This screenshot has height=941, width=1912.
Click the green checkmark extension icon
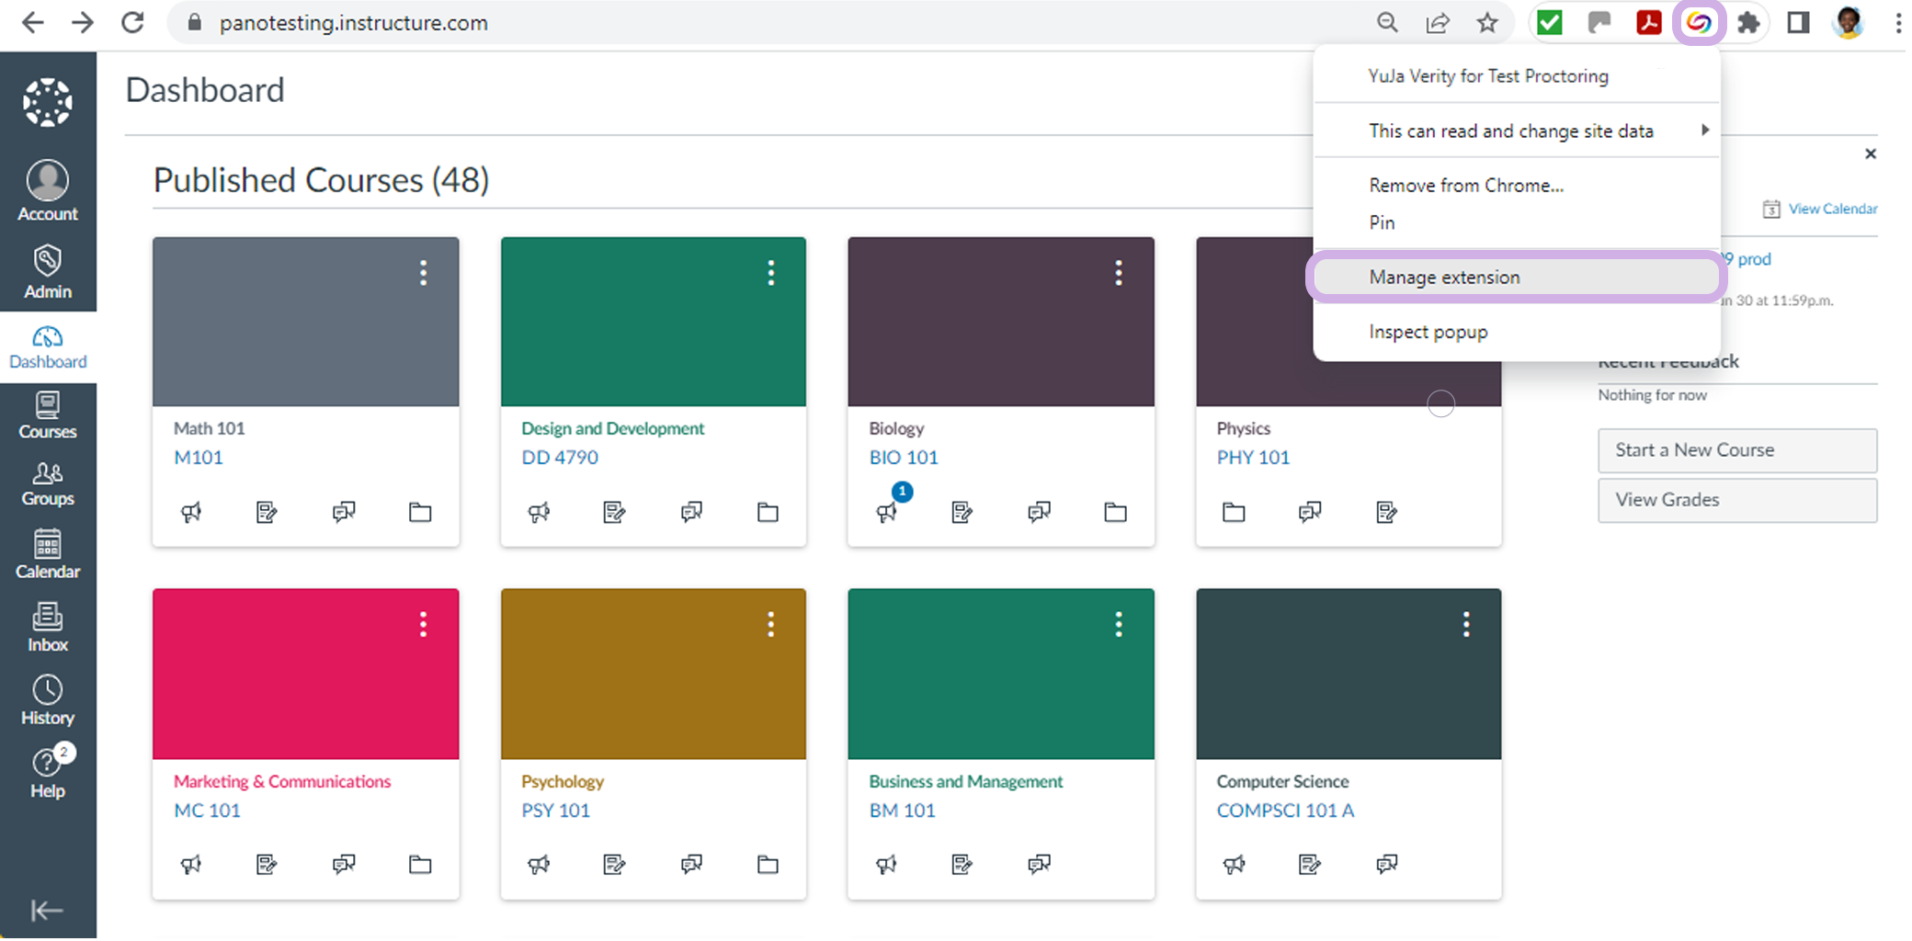(1550, 23)
